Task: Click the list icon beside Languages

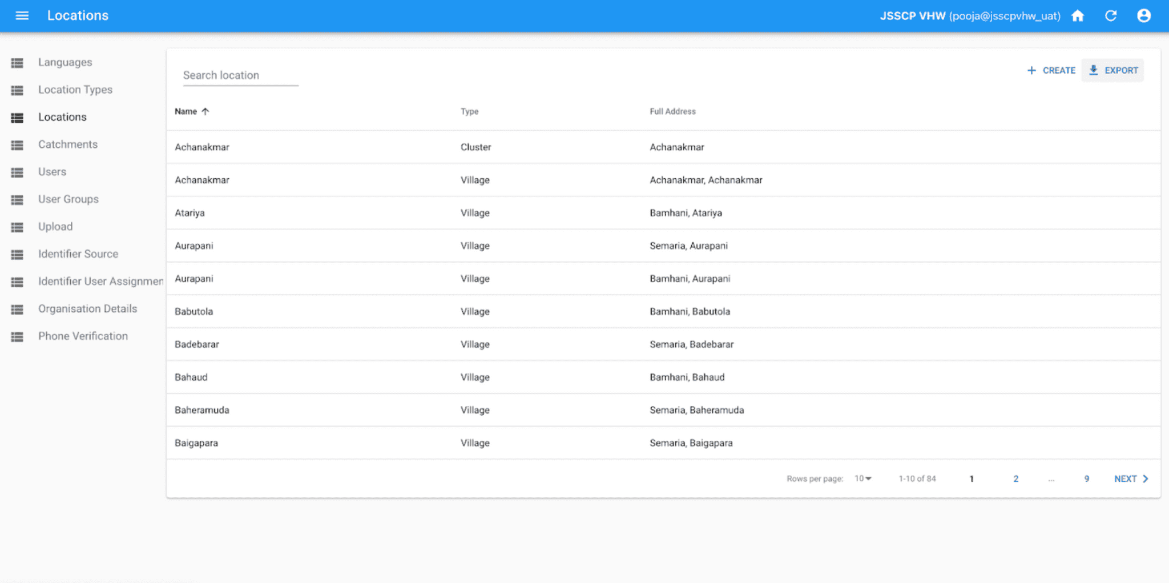Action: pyautogui.click(x=17, y=63)
